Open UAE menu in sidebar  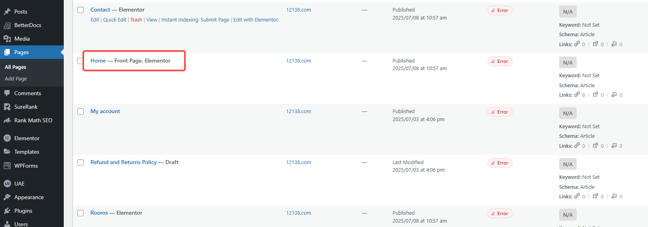point(19,184)
